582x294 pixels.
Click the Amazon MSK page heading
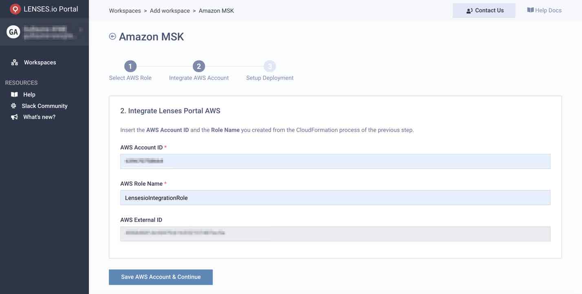151,37
